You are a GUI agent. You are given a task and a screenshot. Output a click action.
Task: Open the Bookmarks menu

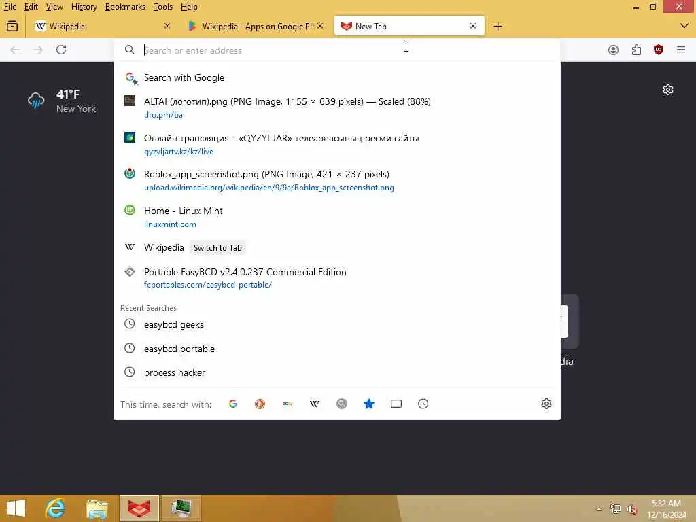point(125,7)
